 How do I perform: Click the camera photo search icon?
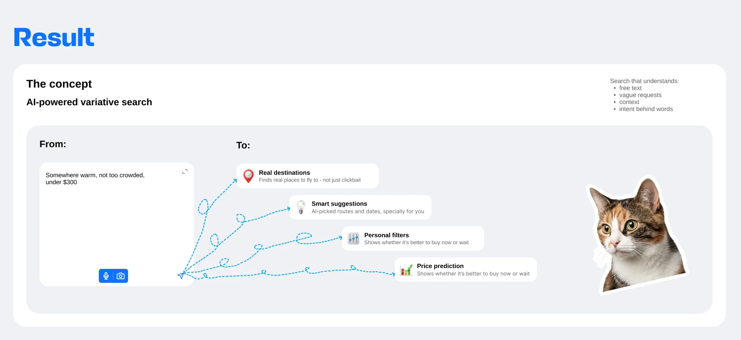[x=121, y=276]
